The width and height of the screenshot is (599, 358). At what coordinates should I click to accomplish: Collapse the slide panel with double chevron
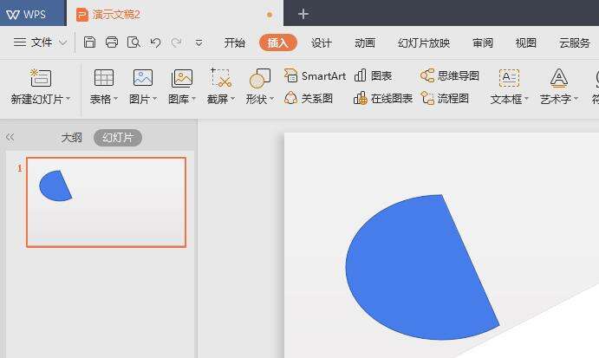click(x=10, y=137)
